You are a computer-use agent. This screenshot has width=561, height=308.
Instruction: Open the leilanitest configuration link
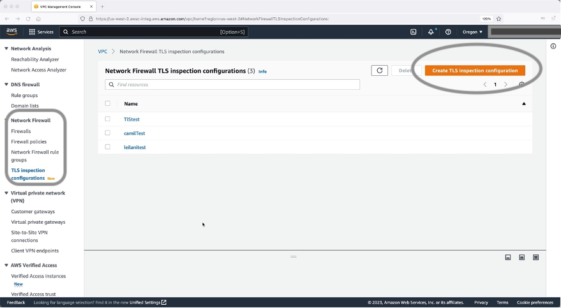click(x=135, y=147)
